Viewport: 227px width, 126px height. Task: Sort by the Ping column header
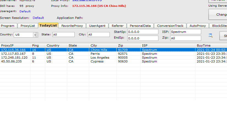(38, 45)
